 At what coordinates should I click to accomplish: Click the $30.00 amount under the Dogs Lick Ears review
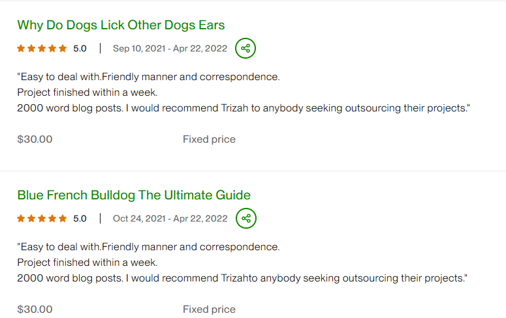click(35, 139)
